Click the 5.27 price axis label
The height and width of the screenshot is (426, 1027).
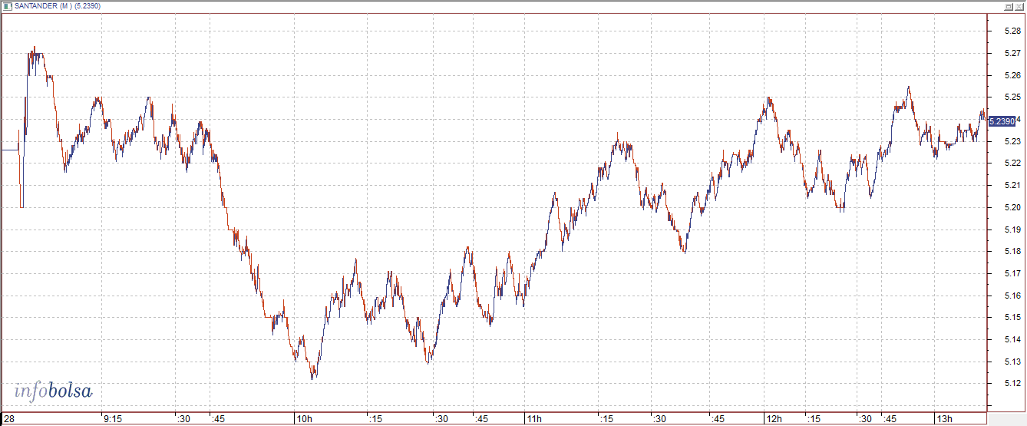click(x=1012, y=54)
